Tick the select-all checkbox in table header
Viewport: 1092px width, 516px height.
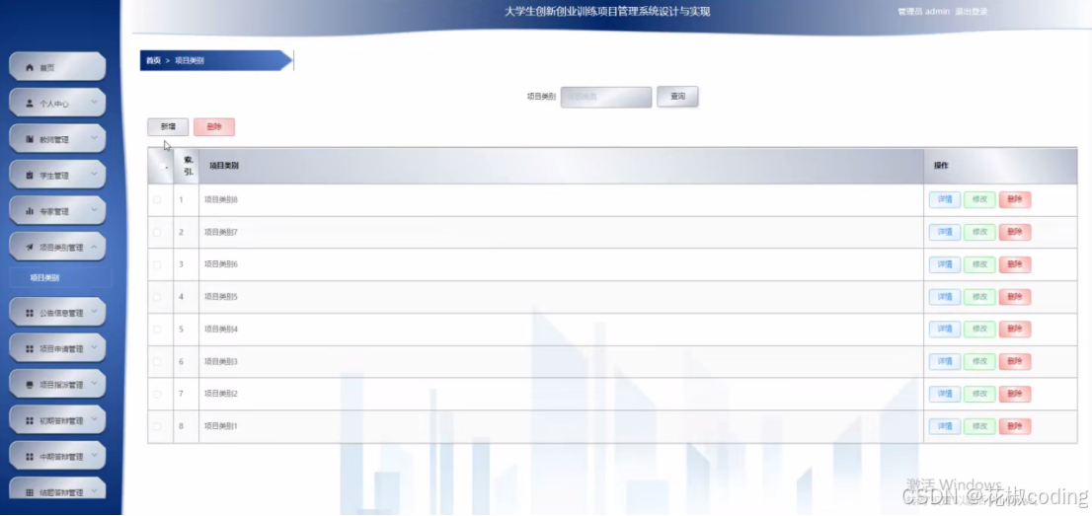[x=162, y=167]
